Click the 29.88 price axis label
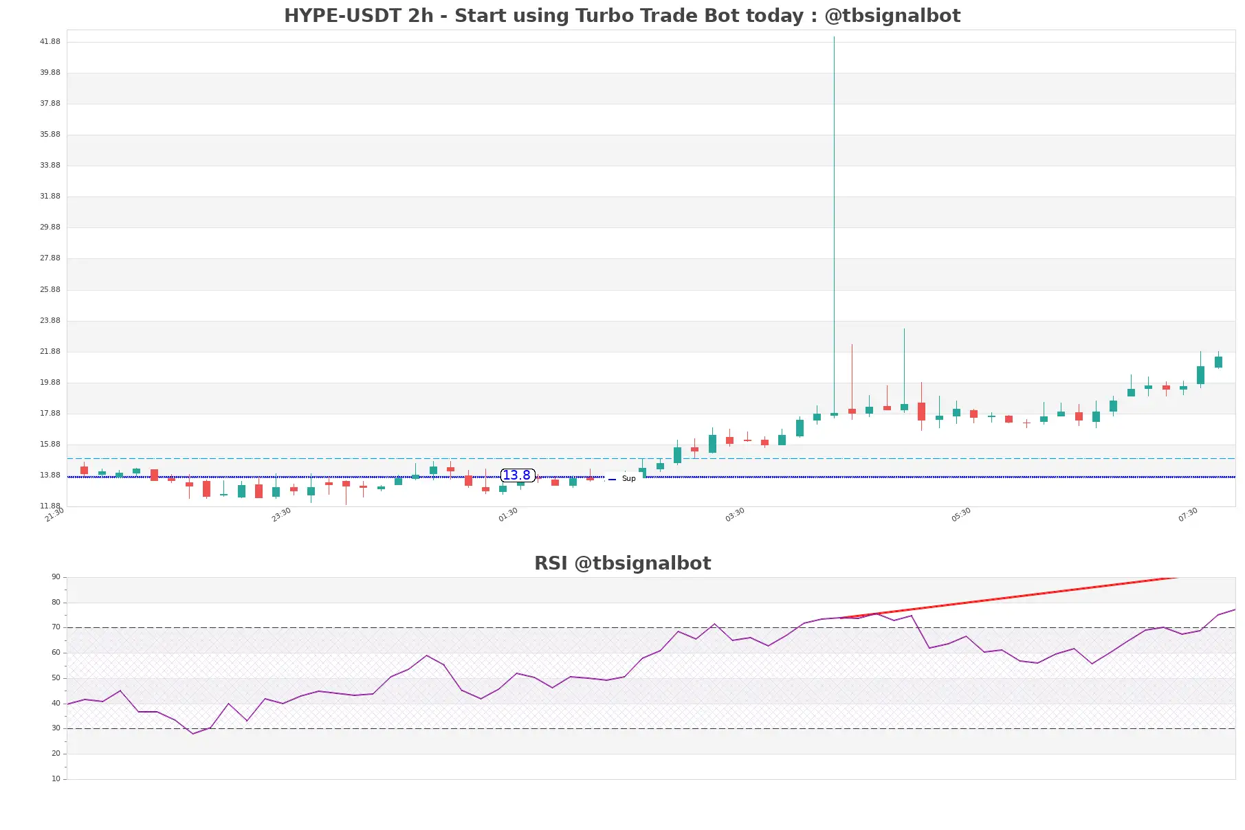 [x=49, y=227]
